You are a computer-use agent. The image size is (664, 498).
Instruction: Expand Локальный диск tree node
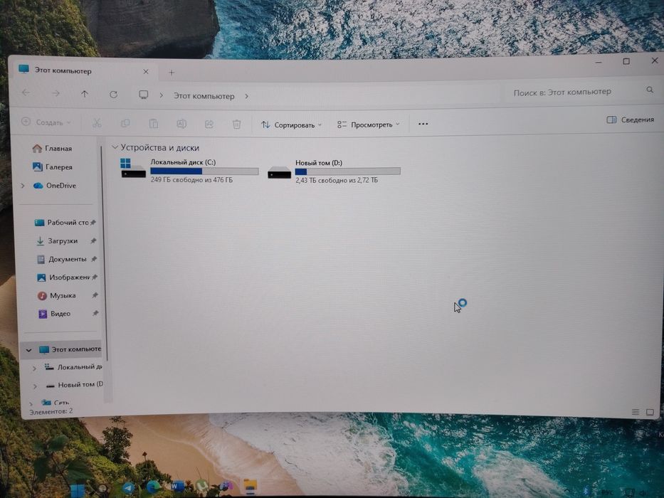pyautogui.click(x=34, y=369)
